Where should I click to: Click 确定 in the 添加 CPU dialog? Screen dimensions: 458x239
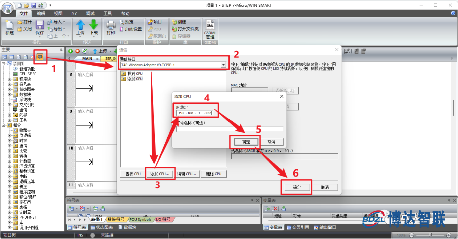click(x=246, y=141)
